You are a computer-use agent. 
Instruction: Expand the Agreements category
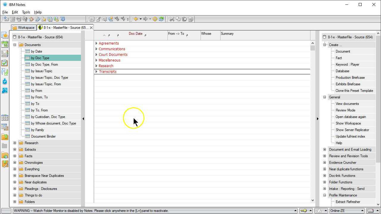pyautogui.click(x=96, y=43)
